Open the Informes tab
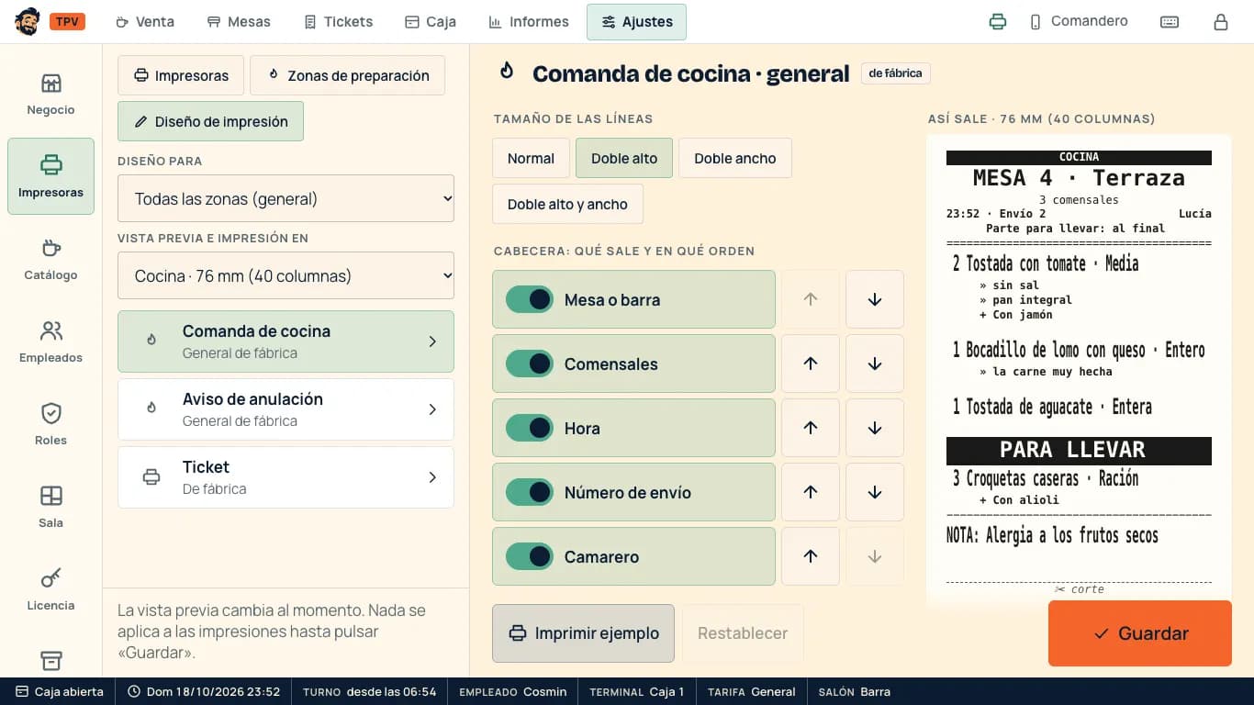The width and height of the screenshot is (1254, 705). coord(529,22)
